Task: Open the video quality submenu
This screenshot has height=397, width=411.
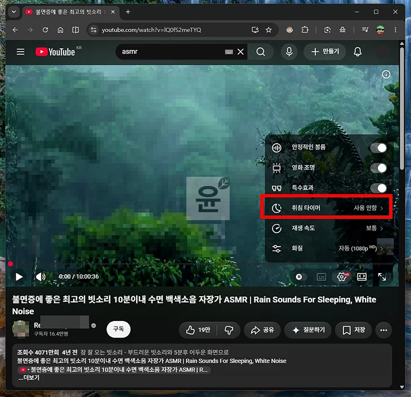Action: coord(329,248)
